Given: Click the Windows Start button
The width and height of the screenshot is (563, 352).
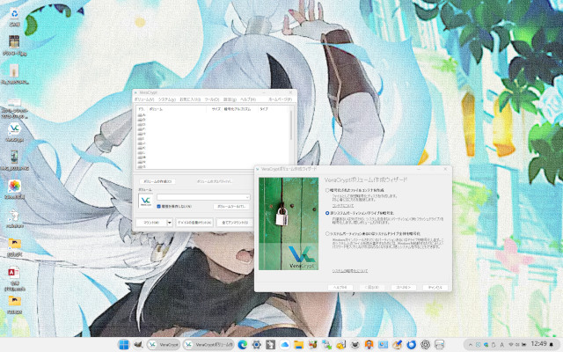Looking at the screenshot, I should point(124,345).
